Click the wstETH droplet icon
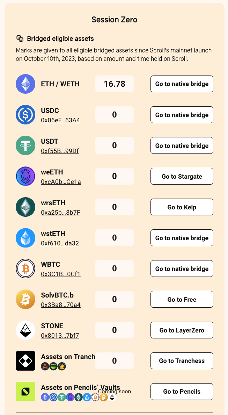 click(x=25, y=238)
